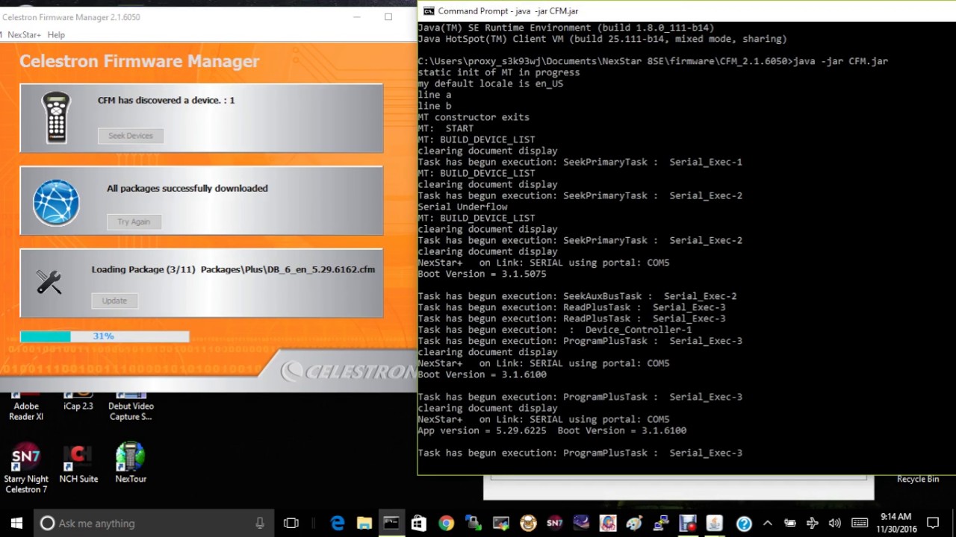The width and height of the screenshot is (956, 537).
Task: Switch to the Java app taskbar icon
Action: click(715, 523)
